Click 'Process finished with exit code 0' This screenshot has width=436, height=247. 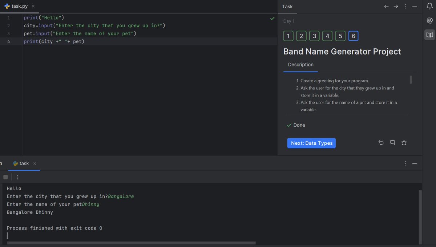pos(54,228)
